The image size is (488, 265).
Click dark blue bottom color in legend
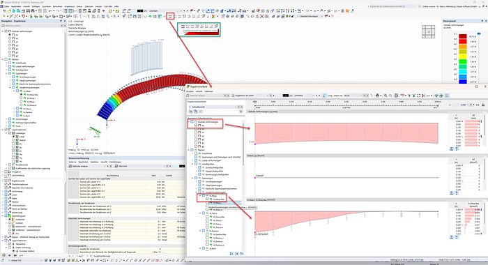[463, 82]
